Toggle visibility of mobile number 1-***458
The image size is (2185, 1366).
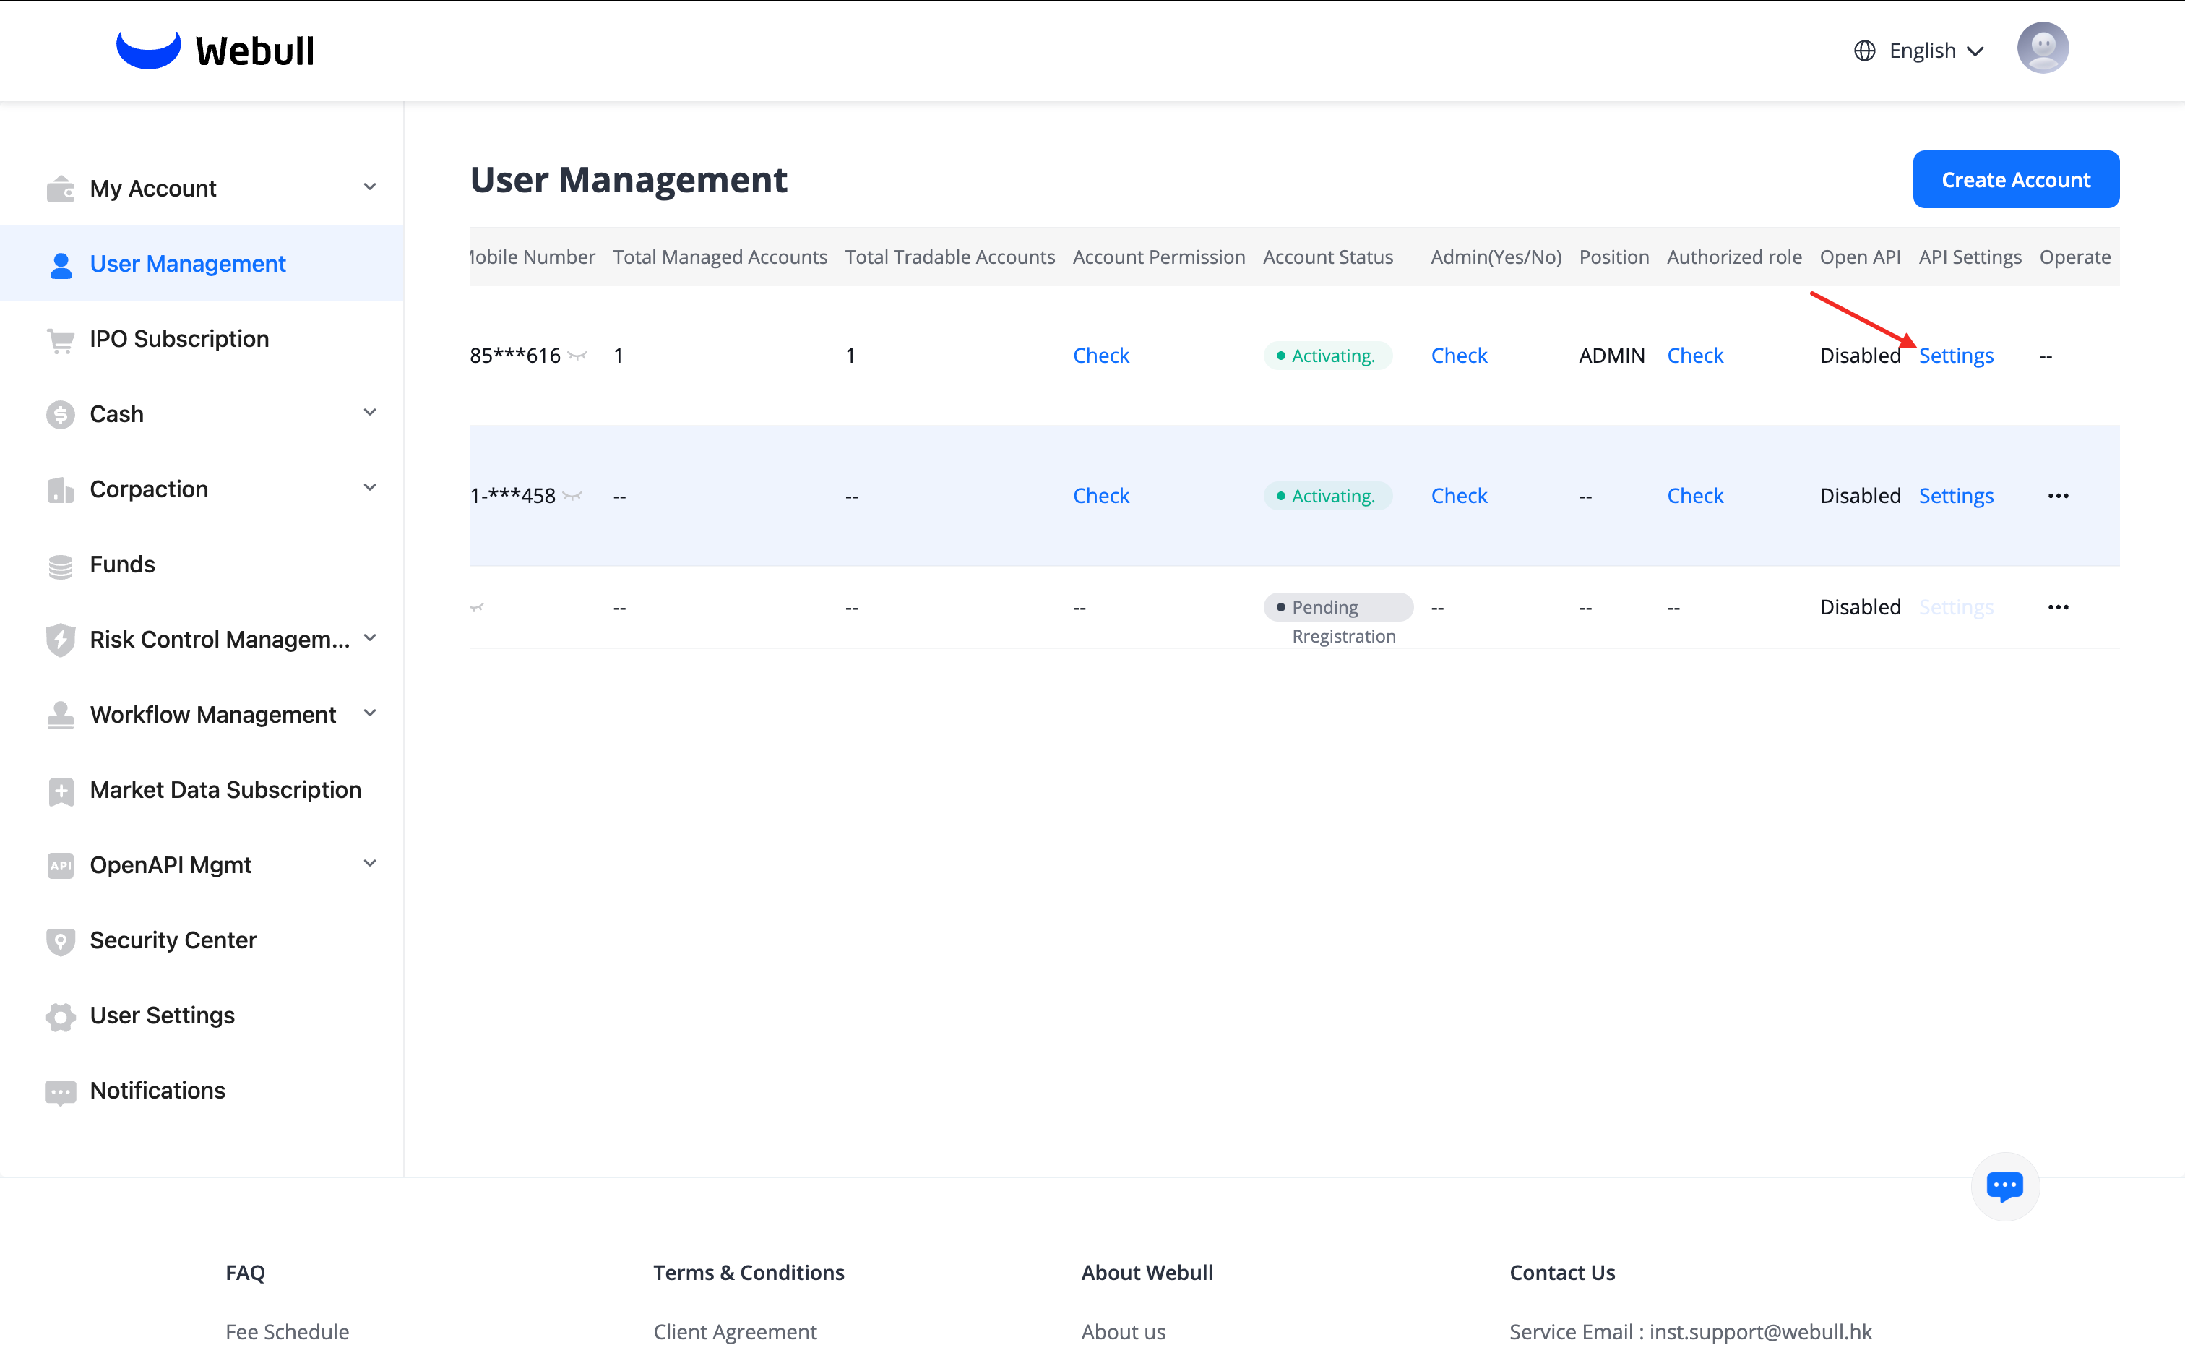(x=572, y=496)
